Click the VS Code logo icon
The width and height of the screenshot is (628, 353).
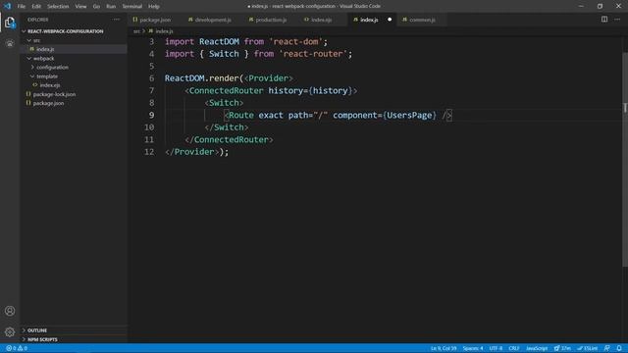pos(7,6)
